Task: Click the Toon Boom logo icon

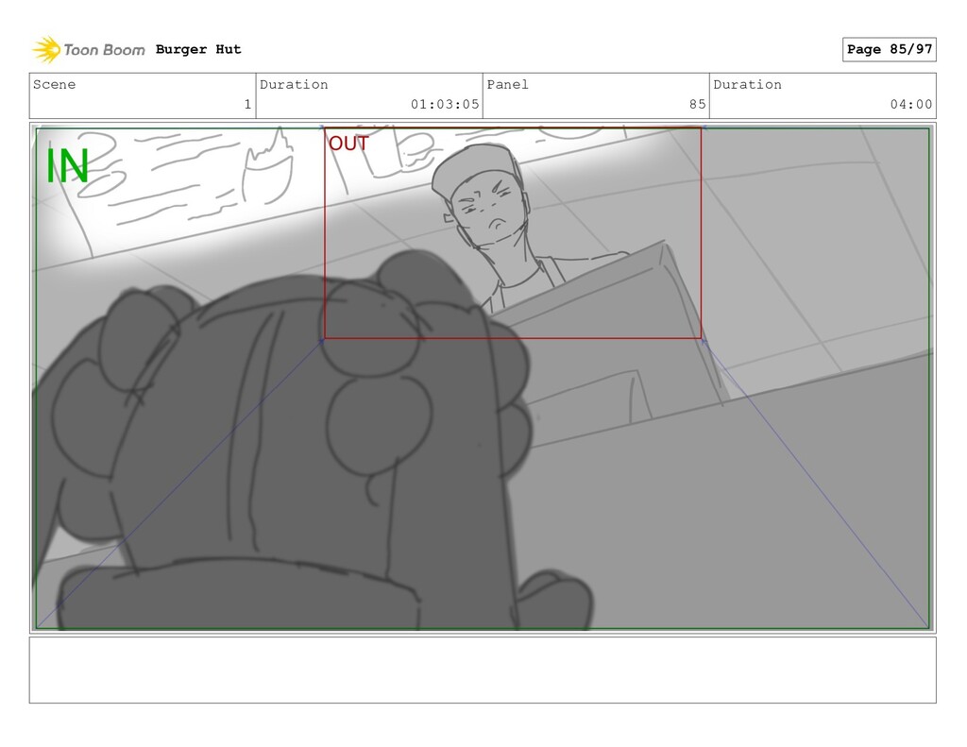Action: 46,49
